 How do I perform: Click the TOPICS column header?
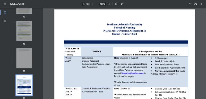point(97,52)
